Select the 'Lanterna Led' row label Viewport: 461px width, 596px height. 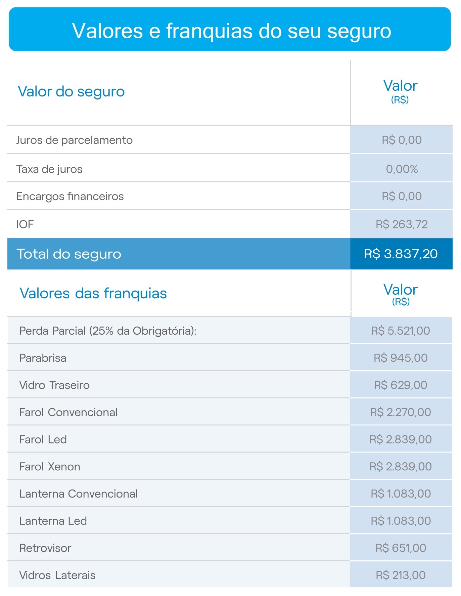point(53,521)
